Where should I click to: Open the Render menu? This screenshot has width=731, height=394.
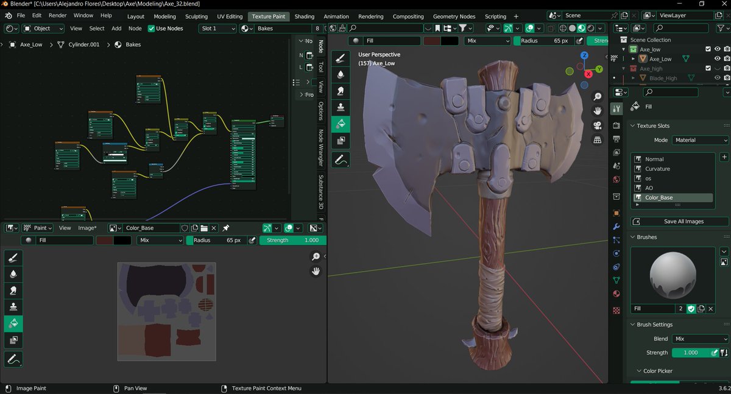pos(57,15)
